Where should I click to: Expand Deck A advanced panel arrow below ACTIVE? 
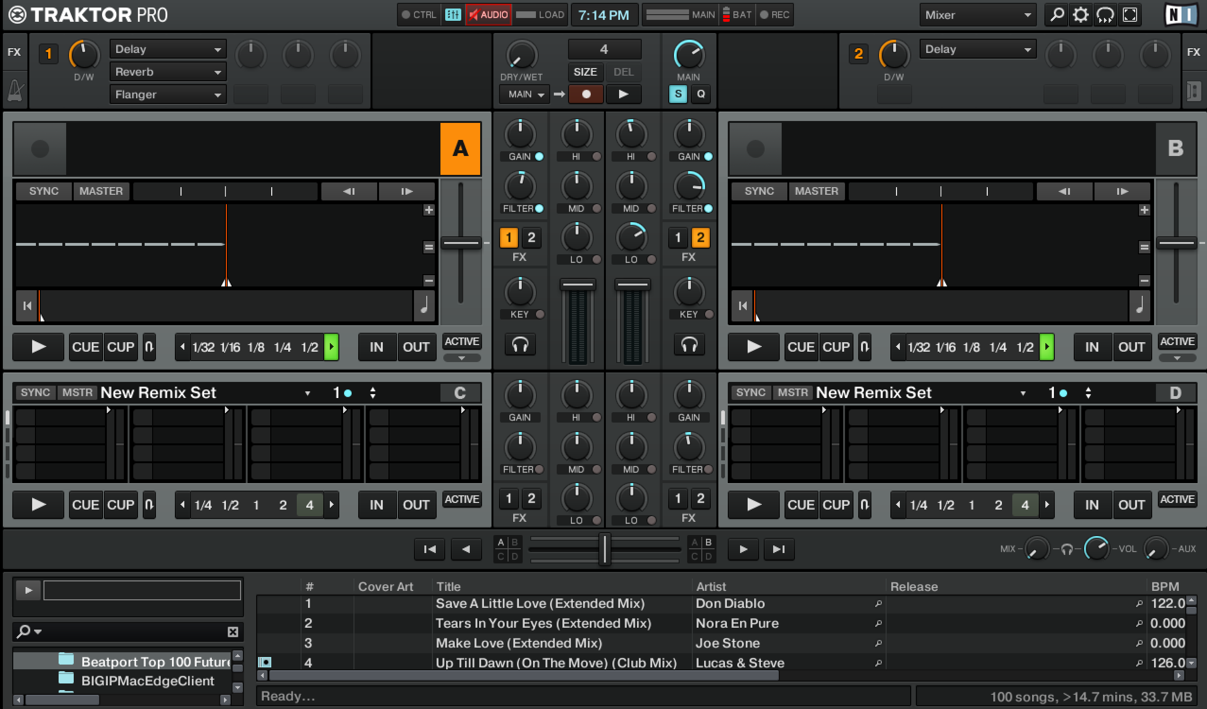click(462, 358)
